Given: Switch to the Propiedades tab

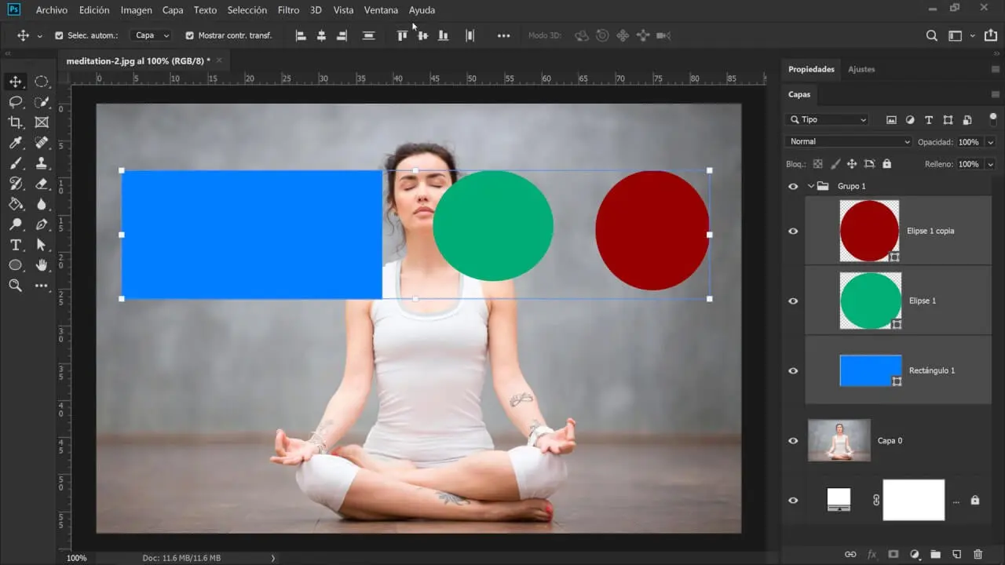Looking at the screenshot, I should 811,69.
